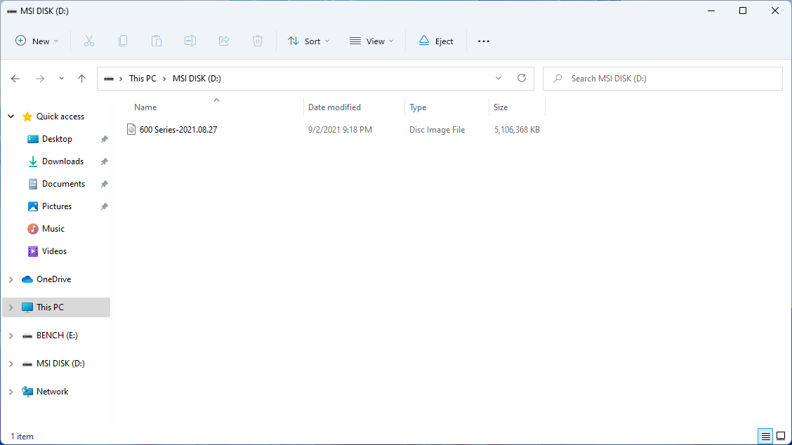This screenshot has height=445, width=792.
Task: Expand the BENCH (E:) tree node
Action: click(11, 336)
